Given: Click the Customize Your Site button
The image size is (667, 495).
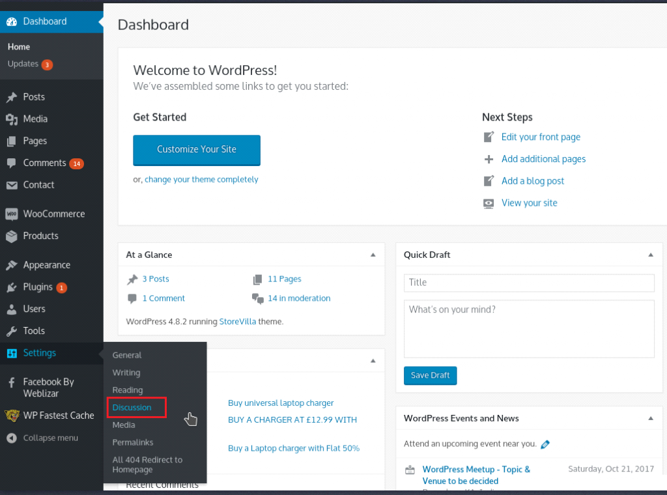Looking at the screenshot, I should tap(196, 150).
